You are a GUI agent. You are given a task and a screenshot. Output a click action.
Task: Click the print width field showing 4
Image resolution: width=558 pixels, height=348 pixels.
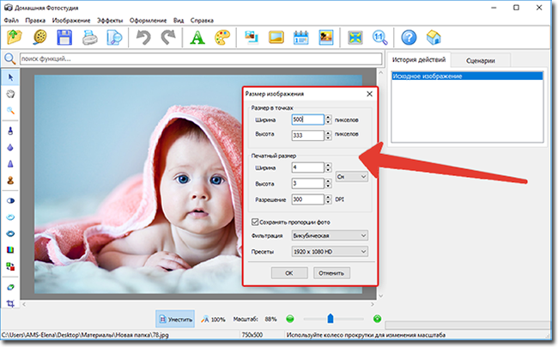(308, 167)
